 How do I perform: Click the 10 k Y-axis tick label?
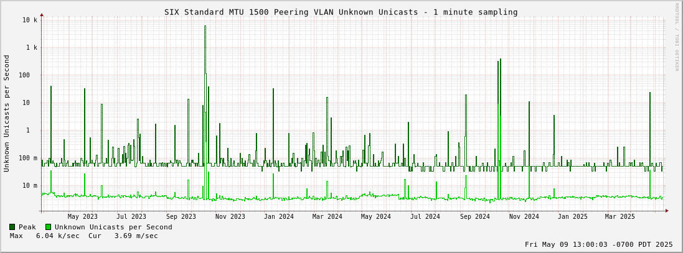coord(31,21)
